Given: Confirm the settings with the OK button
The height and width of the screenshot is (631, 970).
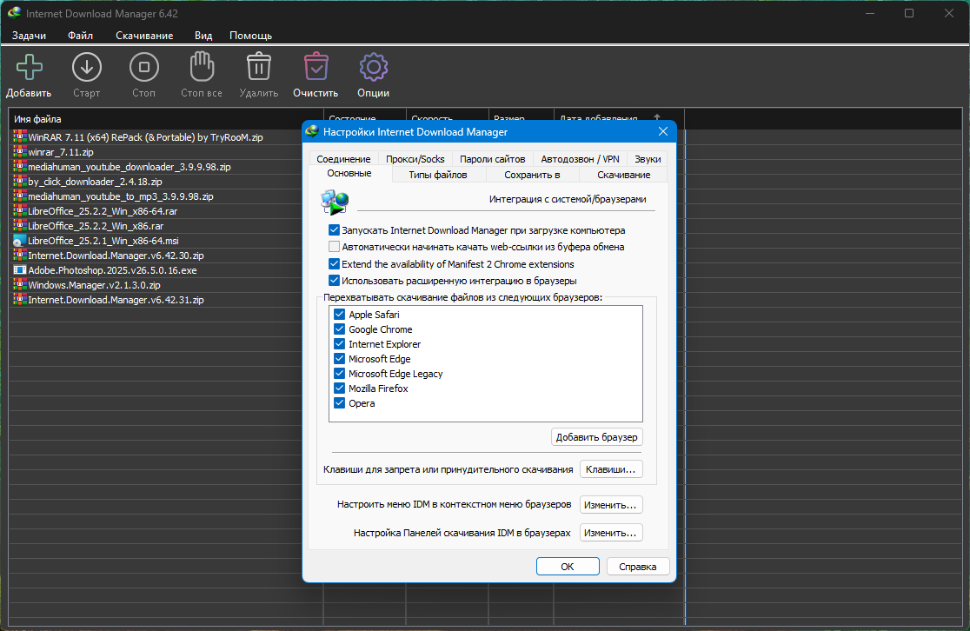Looking at the screenshot, I should click(568, 567).
